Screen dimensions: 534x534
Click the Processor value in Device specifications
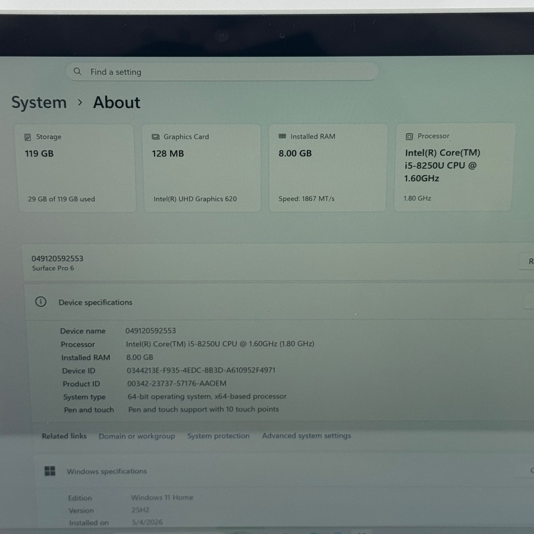(220, 344)
